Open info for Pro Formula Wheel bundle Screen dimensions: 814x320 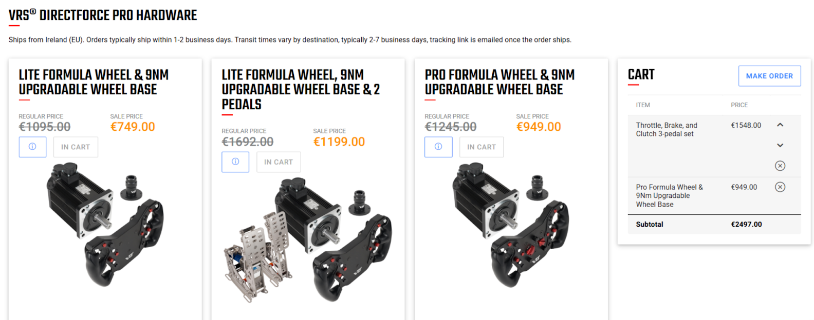pyautogui.click(x=438, y=147)
